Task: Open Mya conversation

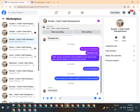Action: (19, 95)
